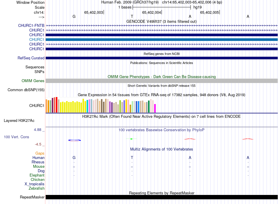Click base letter G in the ruler
Viewport: 278px width, 204px height.
tap(74, 16)
